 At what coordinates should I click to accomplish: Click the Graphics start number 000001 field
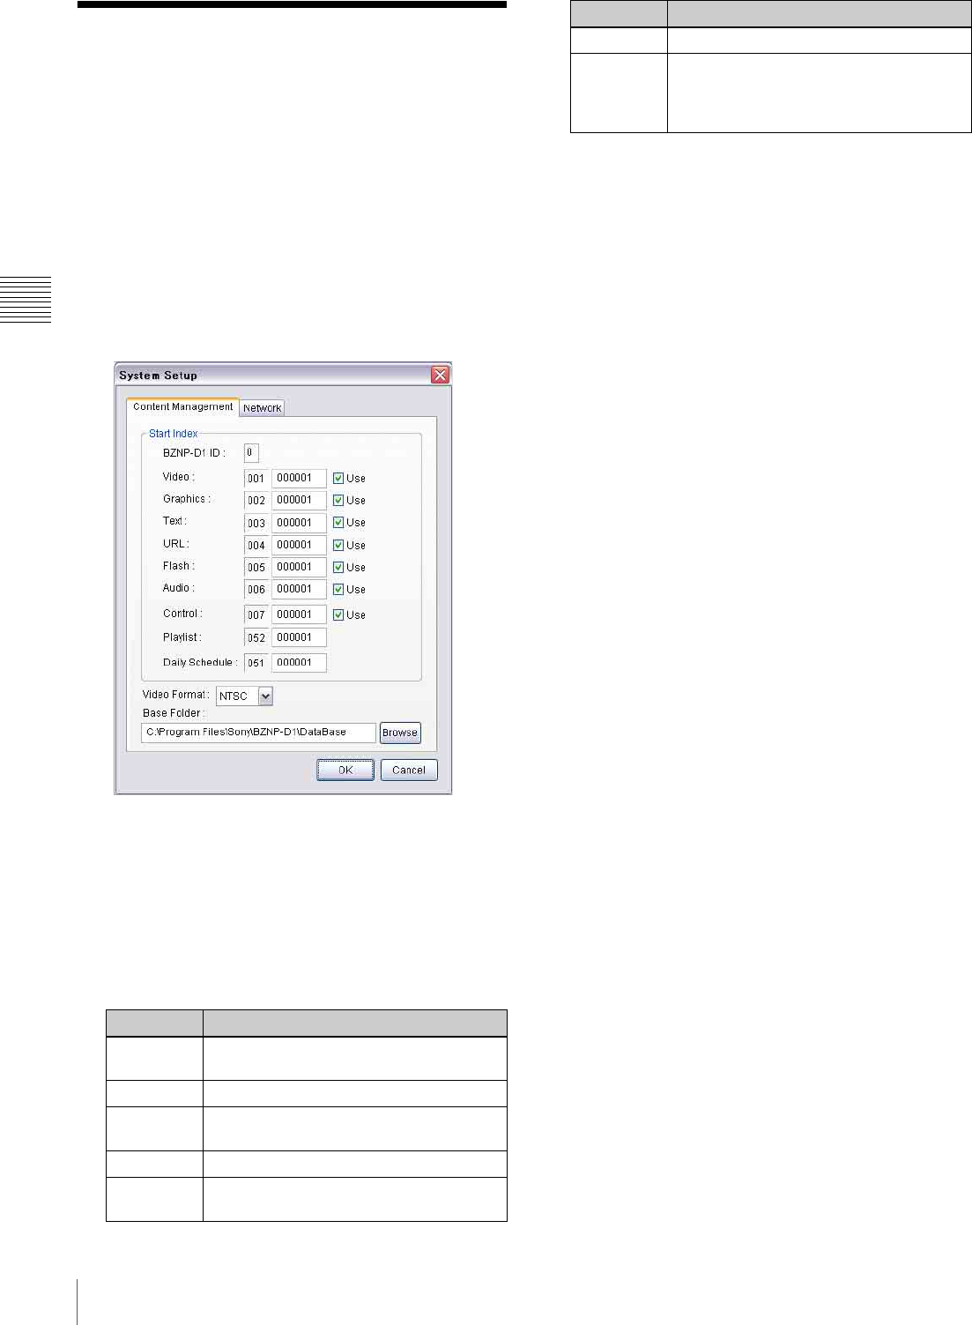click(299, 500)
